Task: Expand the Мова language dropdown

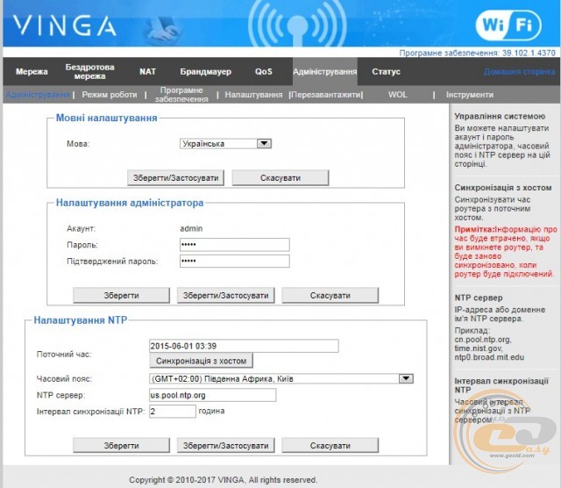Action: click(225, 144)
